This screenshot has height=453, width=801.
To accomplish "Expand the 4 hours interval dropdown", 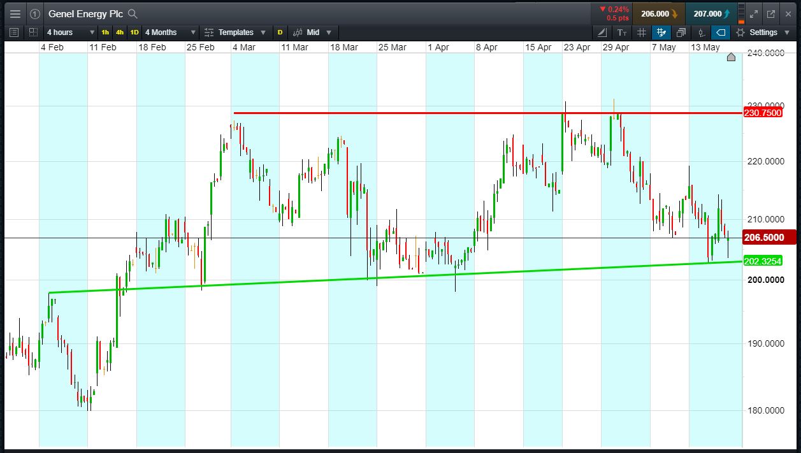I will click(70, 32).
